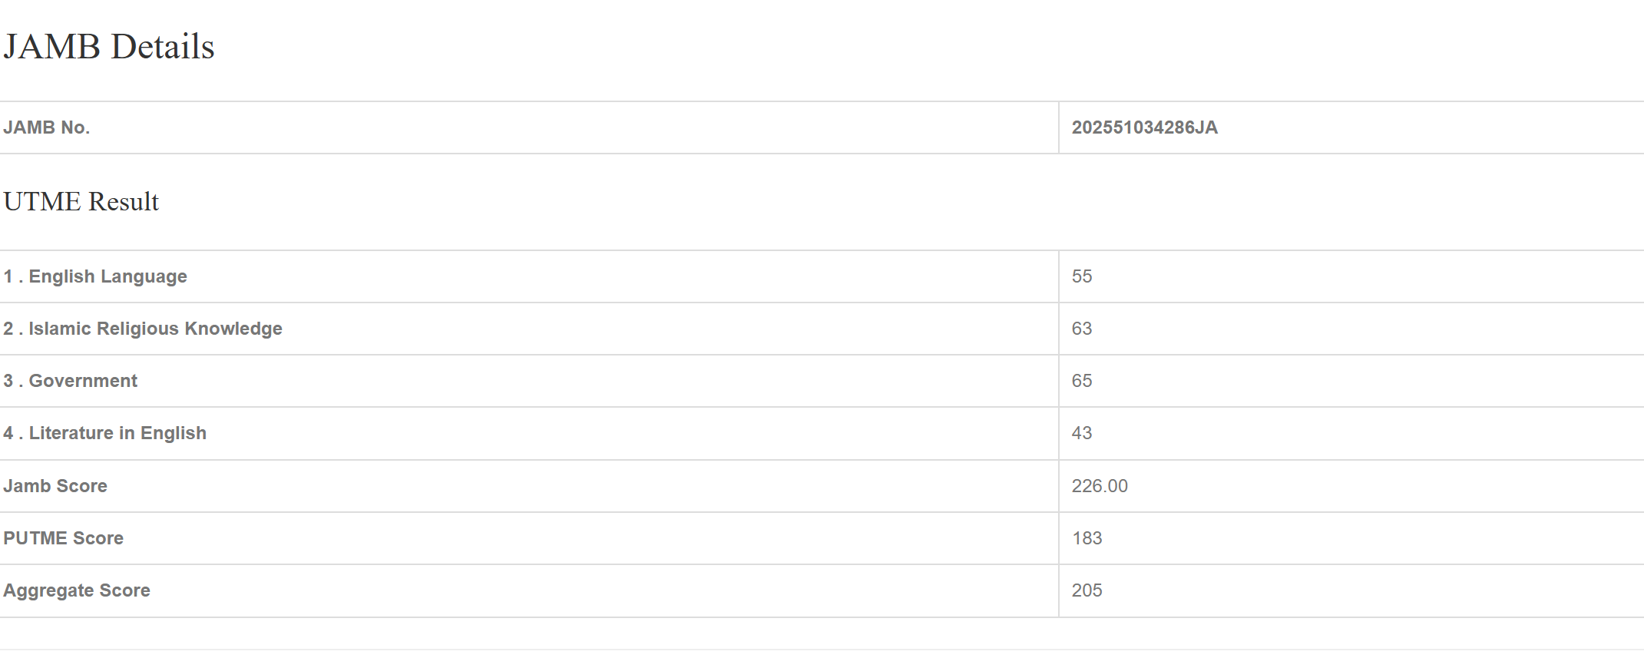The image size is (1644, 658).
Task: Click the PUTME Score row label
Action: coord(63,538)
